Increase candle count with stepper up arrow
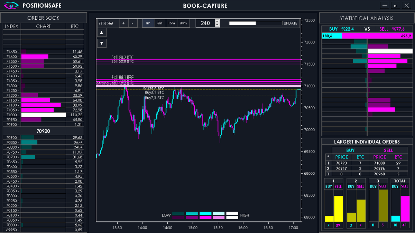 coord(217,21)
